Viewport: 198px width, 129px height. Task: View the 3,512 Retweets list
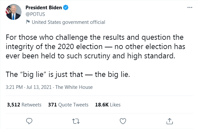point(24,105)
